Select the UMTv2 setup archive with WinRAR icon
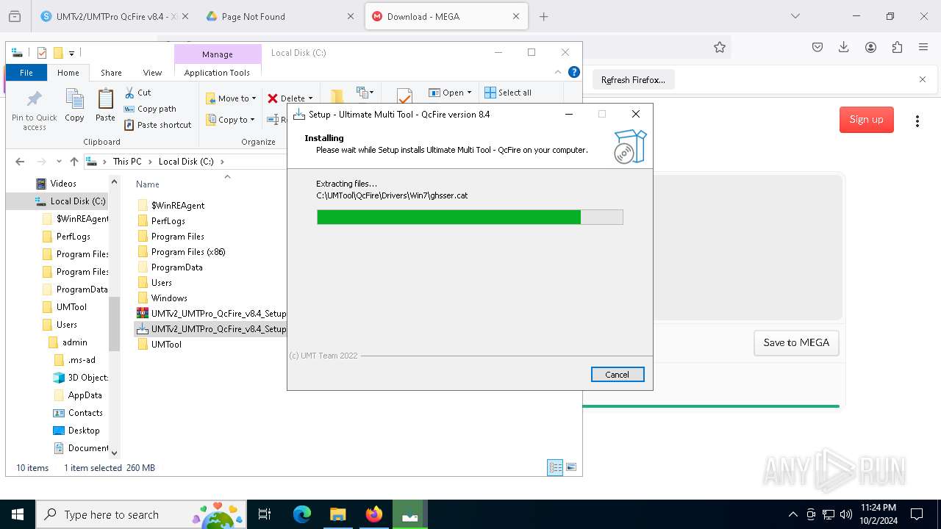The image size is (941, 529). click(212, 314)
